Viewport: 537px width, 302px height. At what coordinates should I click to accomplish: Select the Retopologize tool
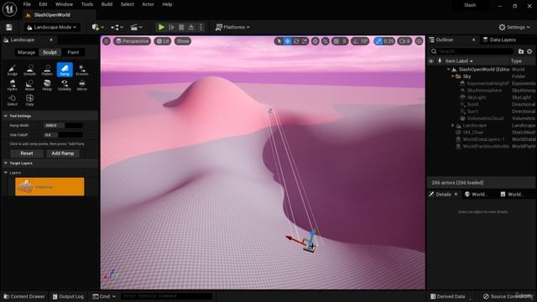click(47, 85)
